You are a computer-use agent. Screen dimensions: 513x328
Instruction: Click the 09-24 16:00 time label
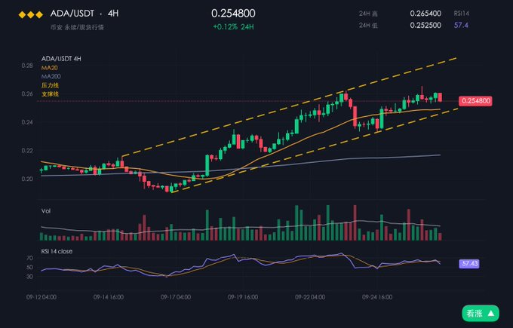tap(377, 297)
